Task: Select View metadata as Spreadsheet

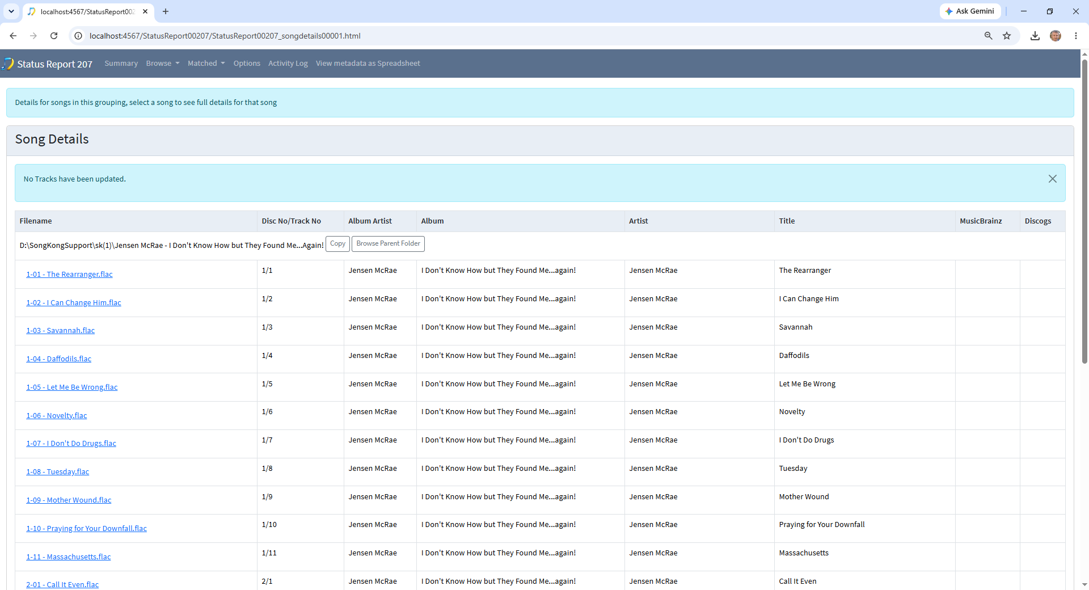Action: click(x=368, y=64)
